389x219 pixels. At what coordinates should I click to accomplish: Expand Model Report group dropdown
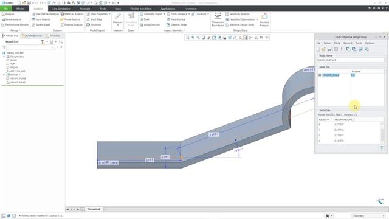click(98, 30)
